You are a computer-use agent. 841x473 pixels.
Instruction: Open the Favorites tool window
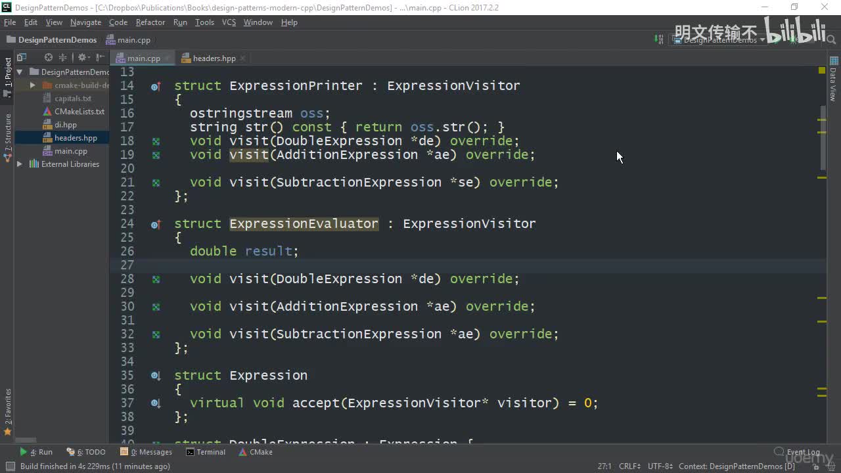[x=8, y=412]
